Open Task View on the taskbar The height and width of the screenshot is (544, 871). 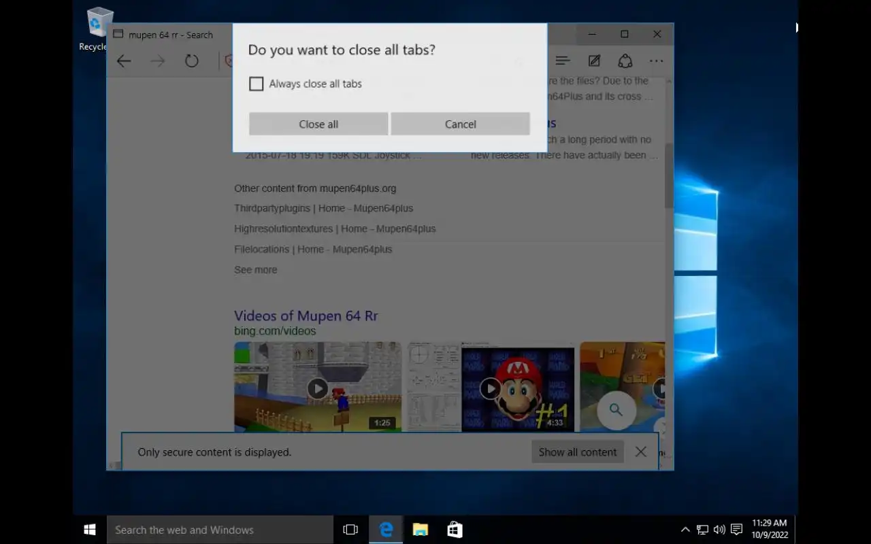pyautogui.click(x=350, y=530)
